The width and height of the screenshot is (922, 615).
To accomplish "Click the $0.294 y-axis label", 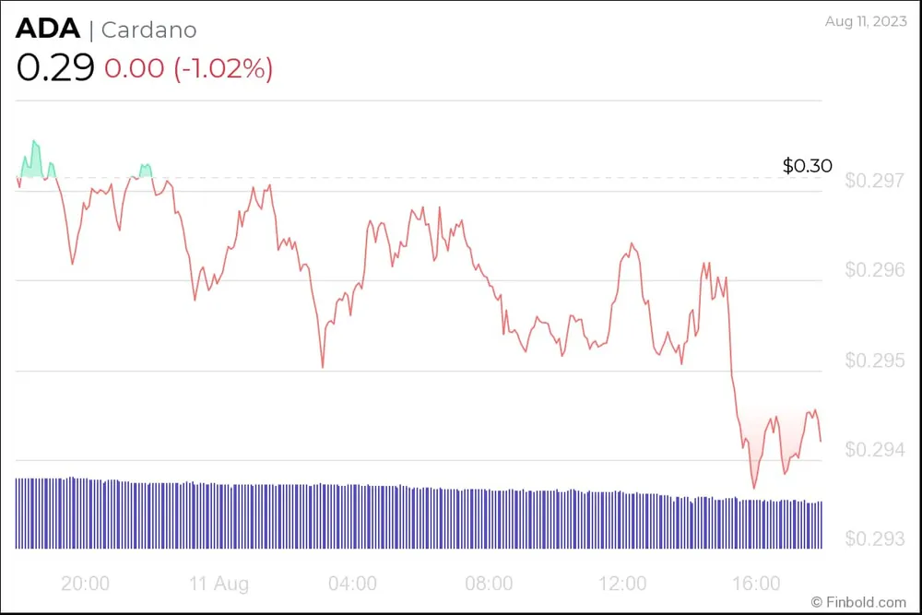I will tap(873, 450).
